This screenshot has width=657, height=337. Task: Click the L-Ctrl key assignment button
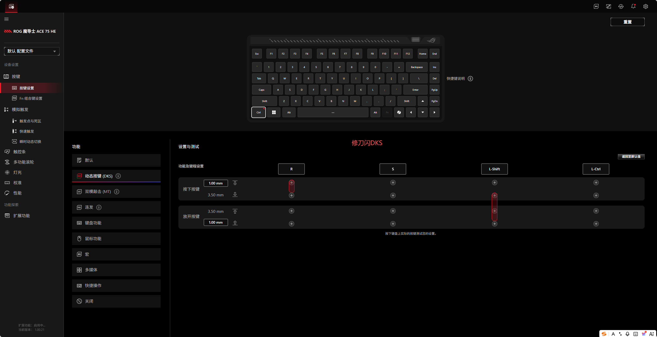pyautogui.click(x=596, y=169)
